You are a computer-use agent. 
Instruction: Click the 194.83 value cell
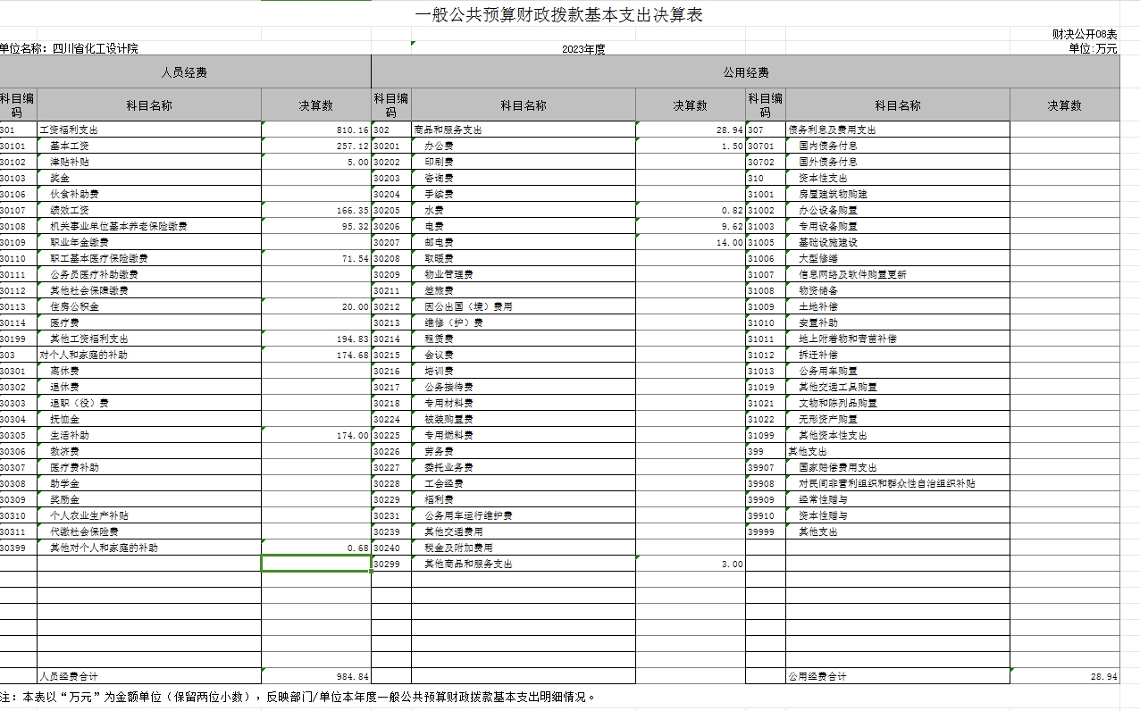click(x=316, y=339)
